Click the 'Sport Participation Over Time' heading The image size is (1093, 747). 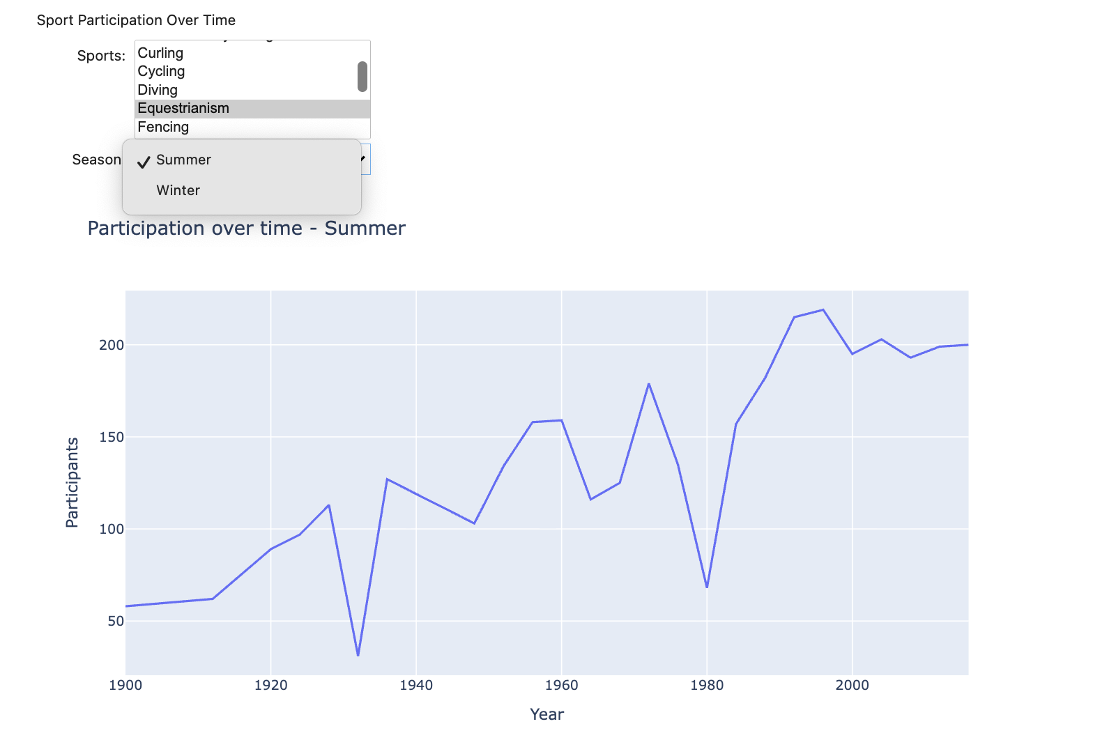(136, 20)
